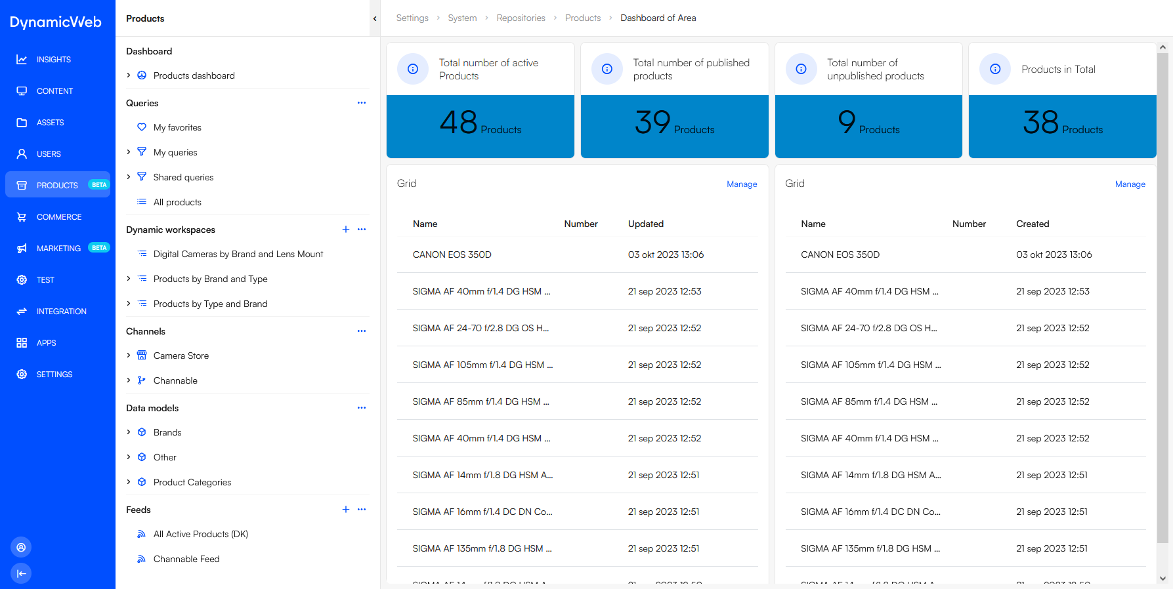This screenshot has width=1173, height=589.
Task: Open Feeds more options menu
Action: coord(362,510)
